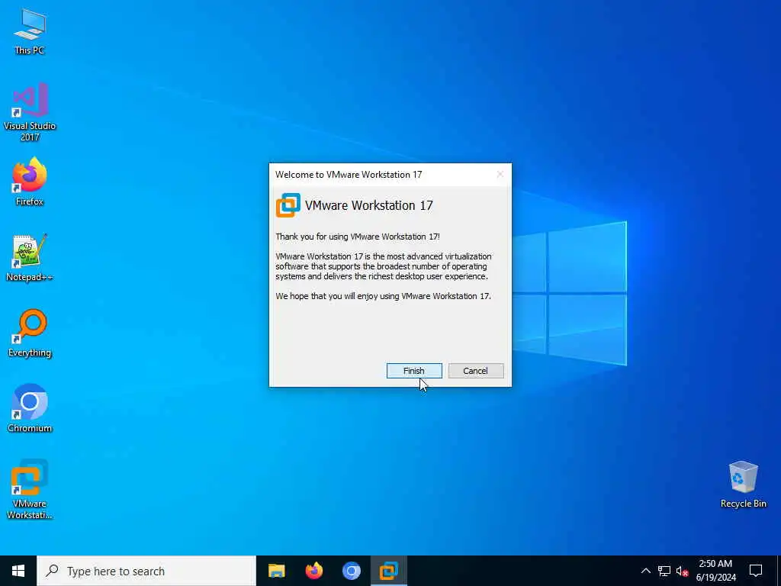Screen dimensions: 781x586
Task: Open Firefox from the taskbar
Action: pos(313,571)
